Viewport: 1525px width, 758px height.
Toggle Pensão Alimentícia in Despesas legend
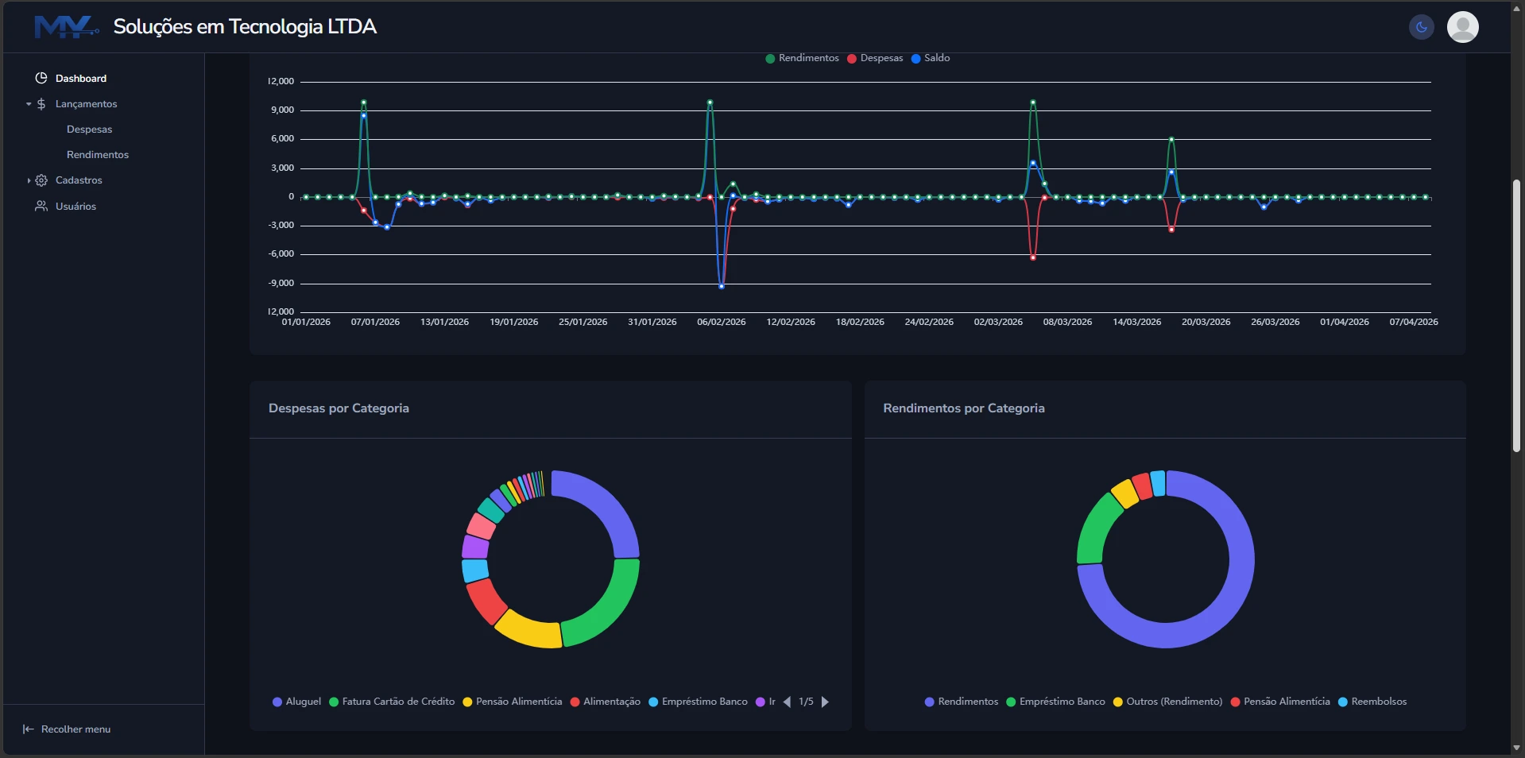click(512, 702)
